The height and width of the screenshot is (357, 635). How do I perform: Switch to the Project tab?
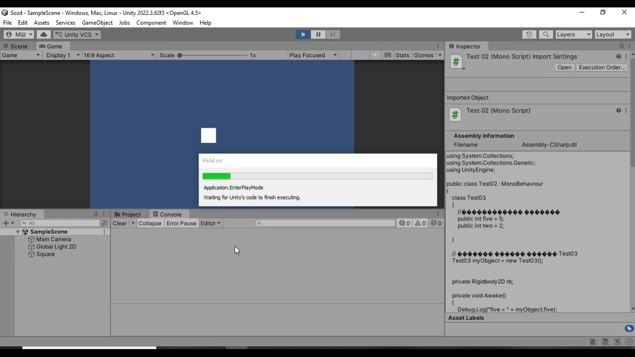pyautogui.click(x=127, y=214)
